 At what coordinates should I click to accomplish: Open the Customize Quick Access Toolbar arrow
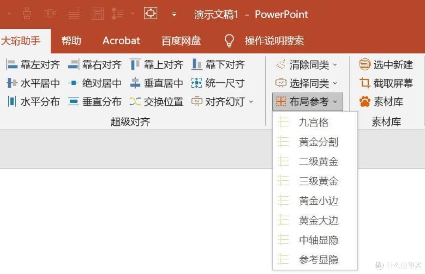point(174,15)
